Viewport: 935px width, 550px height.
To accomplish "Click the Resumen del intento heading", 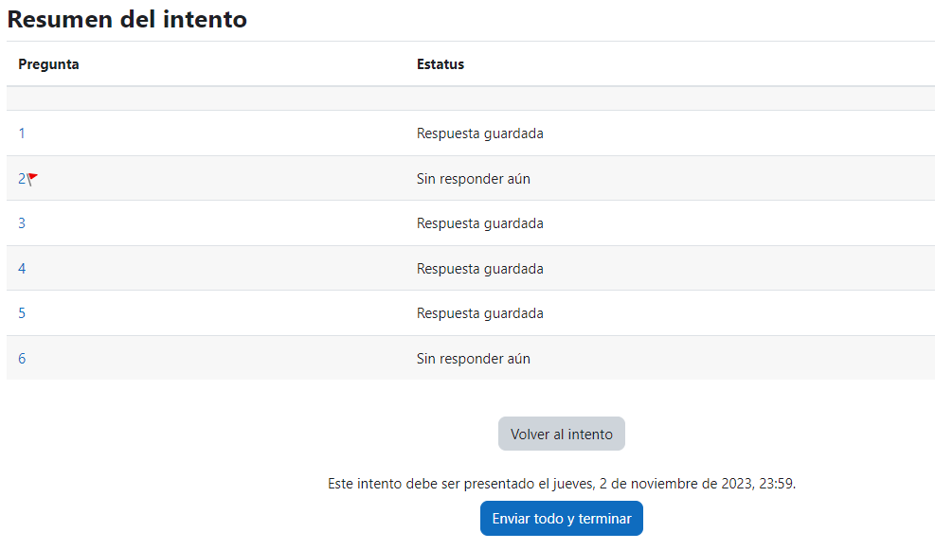I will (x=127, y=19).
